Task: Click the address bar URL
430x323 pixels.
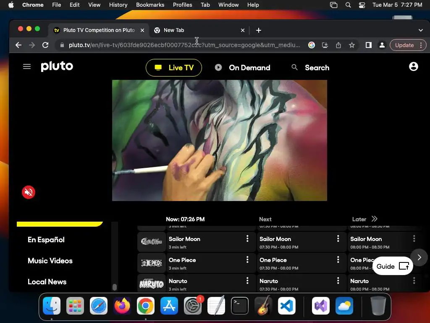Action: tap(184, 45)
